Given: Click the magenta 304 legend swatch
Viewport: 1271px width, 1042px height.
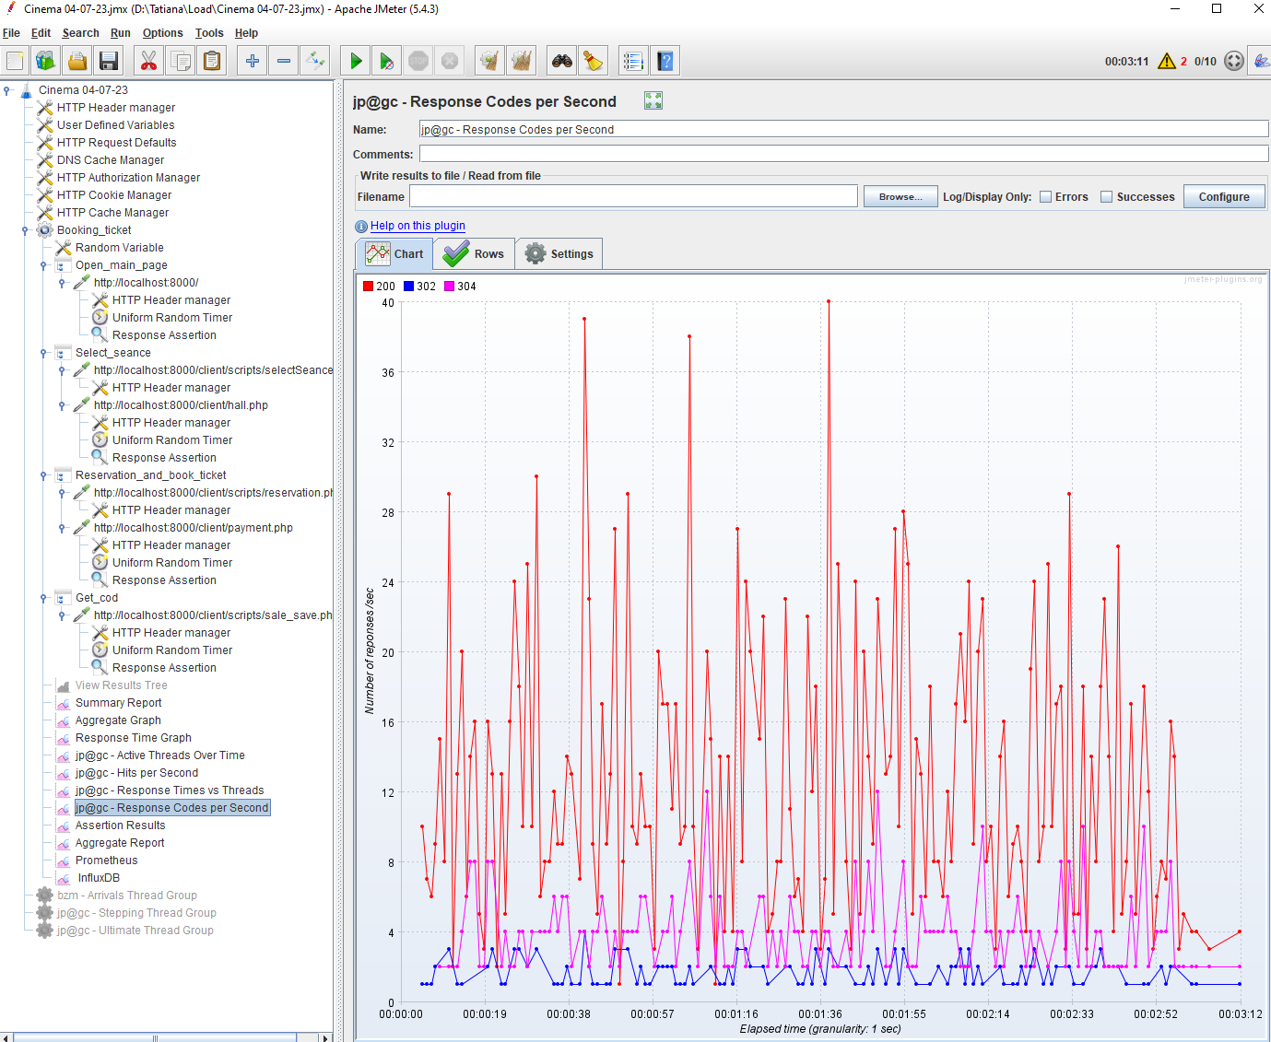Looking at the screenshot, I should tap(450, 287).
